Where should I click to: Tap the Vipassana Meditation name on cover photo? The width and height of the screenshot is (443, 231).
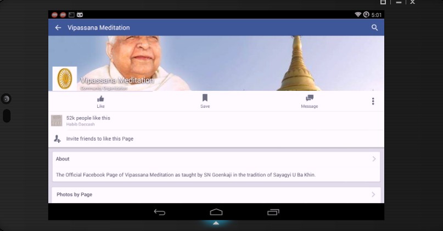pos(117,80)
